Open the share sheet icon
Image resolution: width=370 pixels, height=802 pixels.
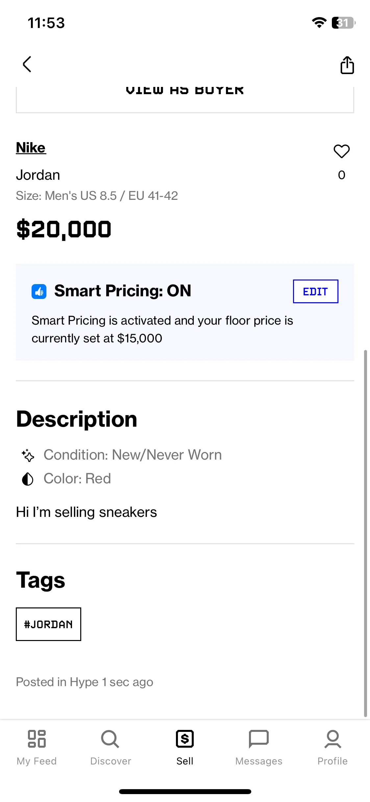coord(347,65)
